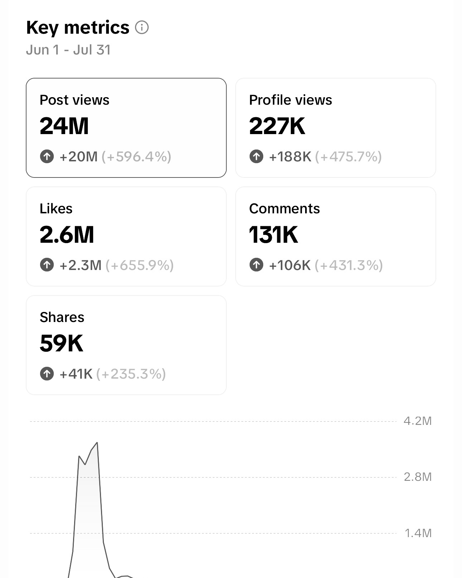The width and height of the screenshot is (462, 578).
Task: Click the Comments increase arrow icon
Action: tap(256, 265)
